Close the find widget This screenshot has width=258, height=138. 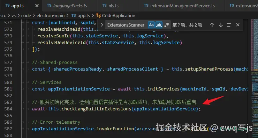[x=237, y=25]
